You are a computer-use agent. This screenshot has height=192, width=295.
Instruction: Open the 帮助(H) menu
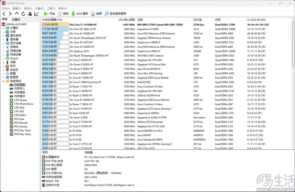click(x=63, y=9)
